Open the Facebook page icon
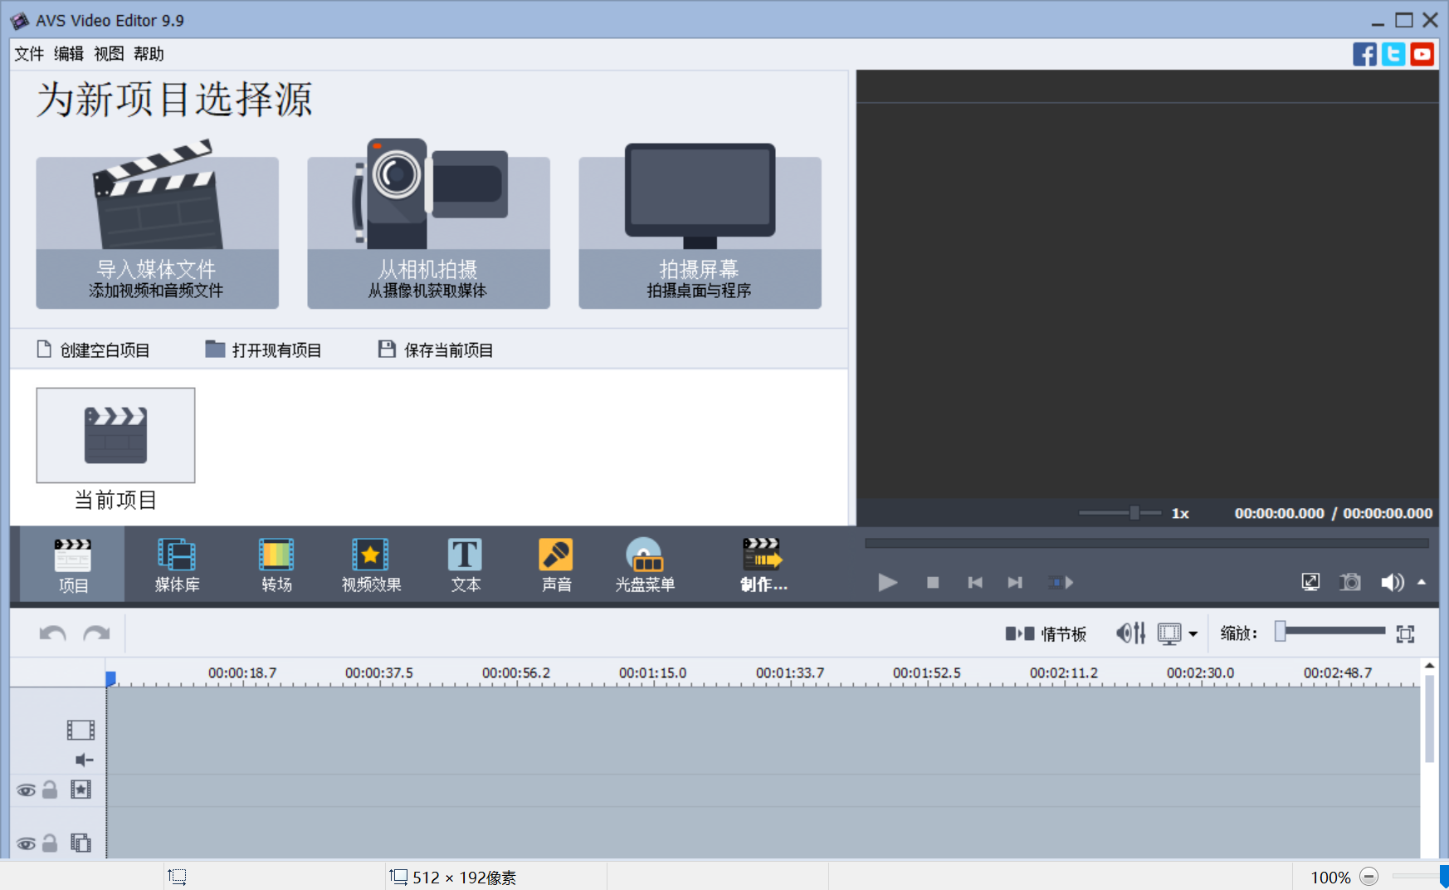 (1364, 54)
